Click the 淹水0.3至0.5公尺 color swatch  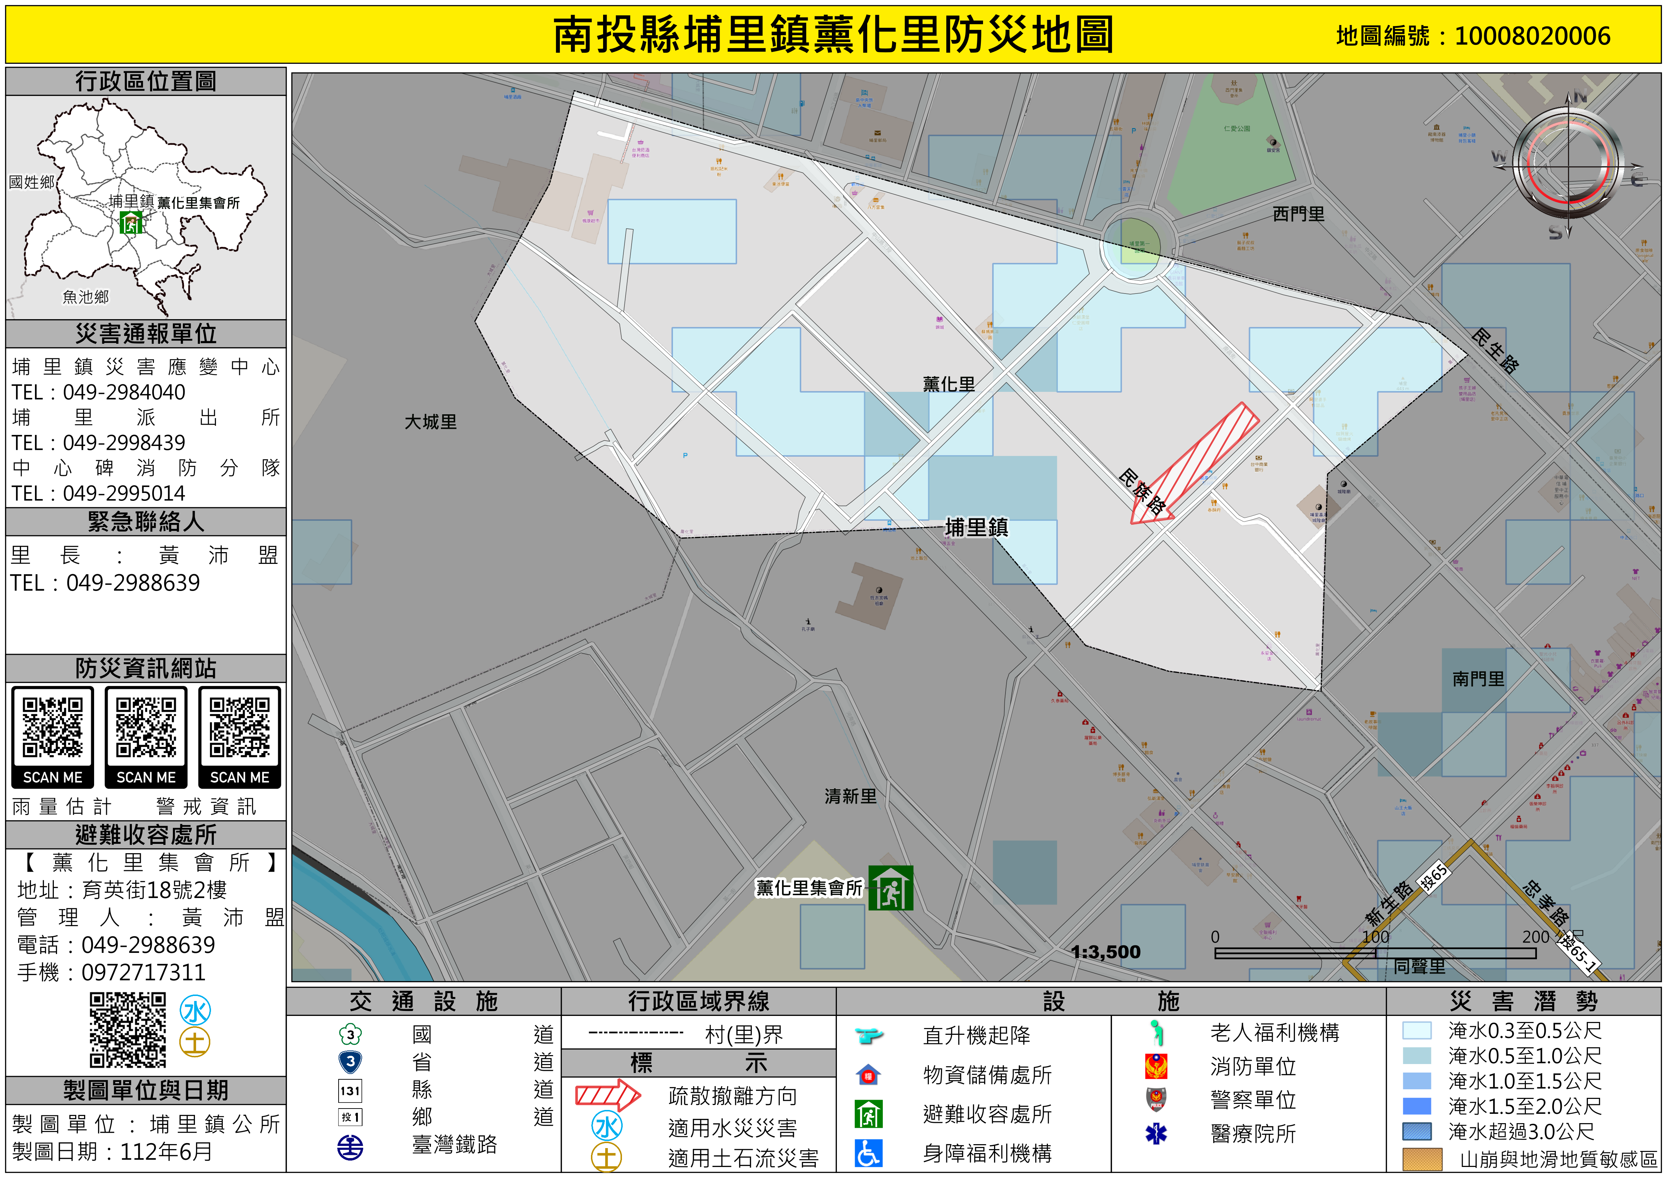1416,1031
